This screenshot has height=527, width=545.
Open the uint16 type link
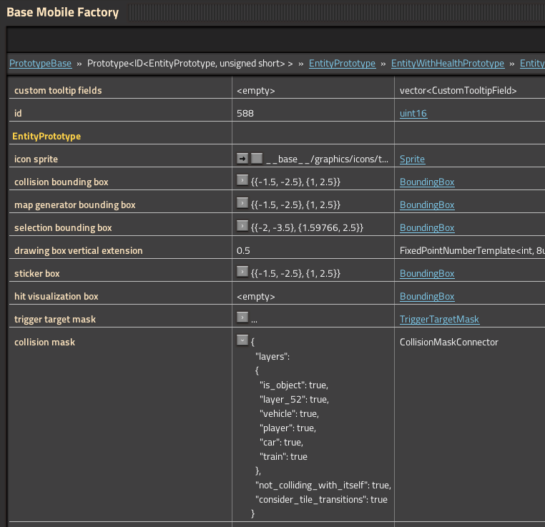click(x=413, y=113)
